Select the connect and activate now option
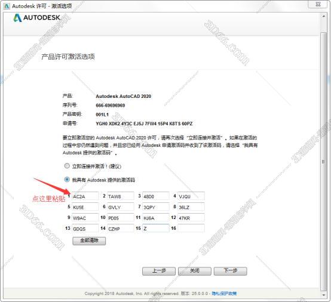 click(67, 166)
